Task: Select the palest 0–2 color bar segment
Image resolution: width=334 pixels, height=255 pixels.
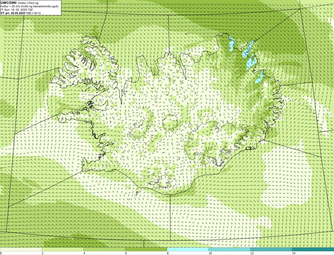Action: click(21, 249)
